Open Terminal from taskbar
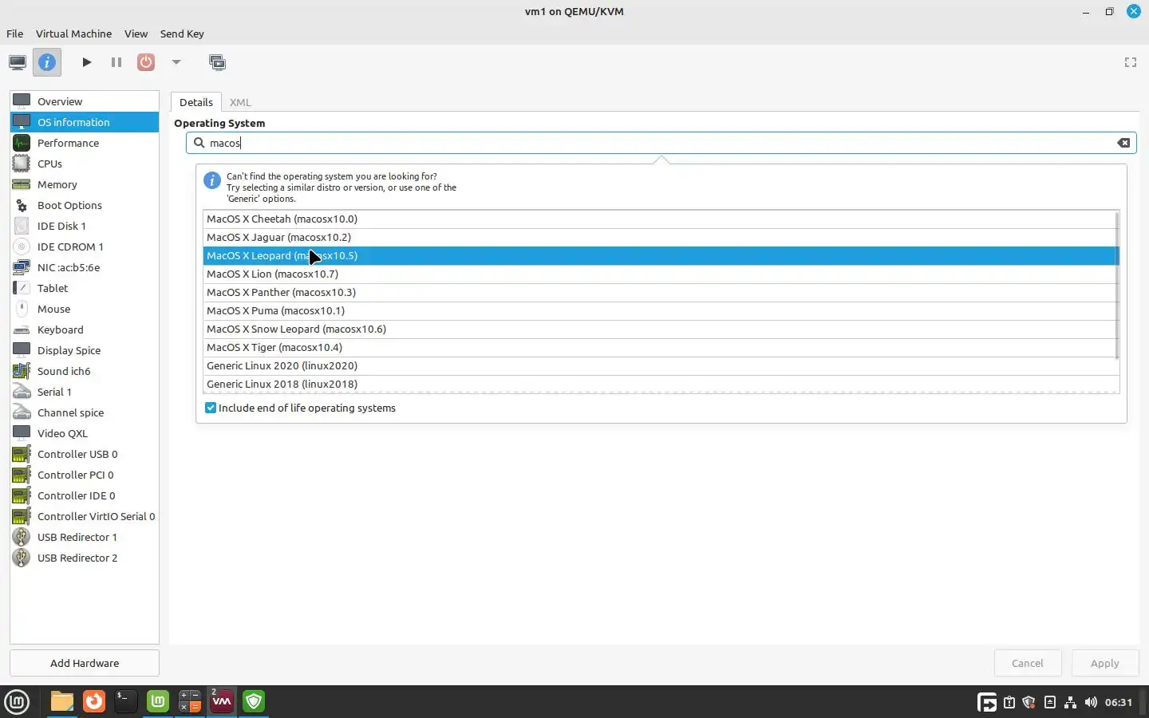The image size is (1149, 718). pyautogui.click(x=125, y=701)
